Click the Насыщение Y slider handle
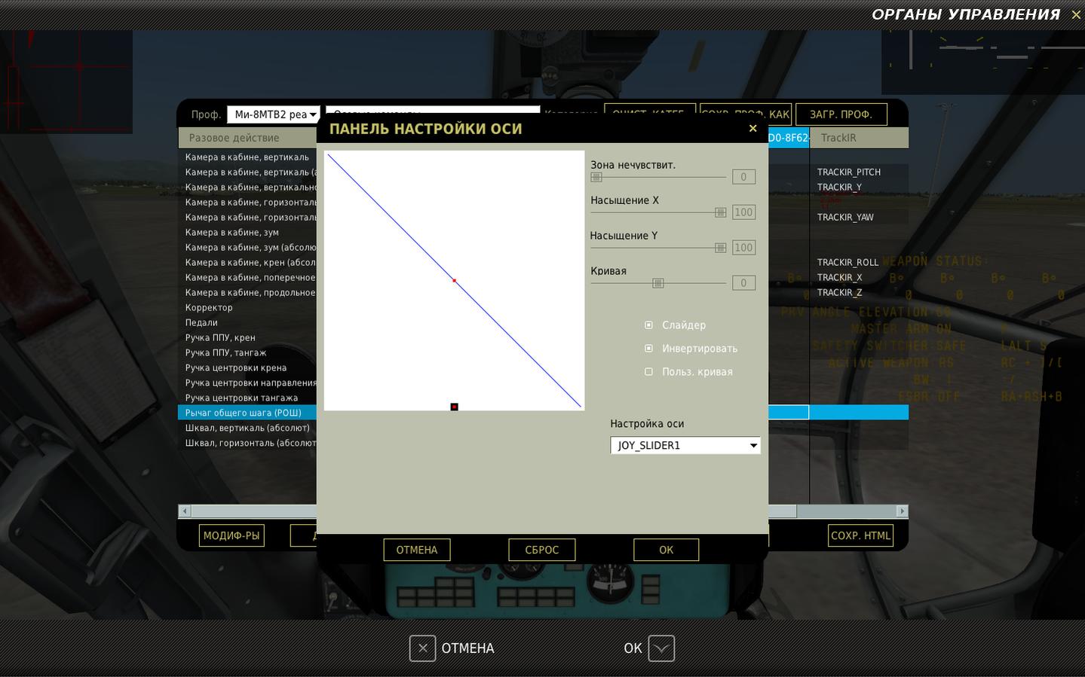Viewport: 1085px width, 677px height. click(x=720, y=248)
